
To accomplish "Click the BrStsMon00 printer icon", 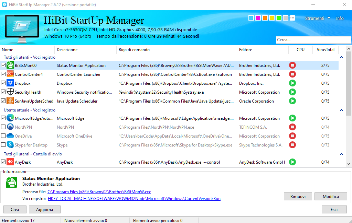I will (10, 65).
